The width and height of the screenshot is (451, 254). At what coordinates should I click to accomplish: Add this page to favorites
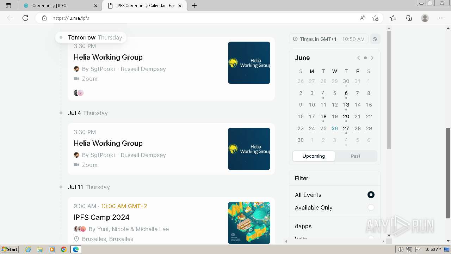coord(376,18)
